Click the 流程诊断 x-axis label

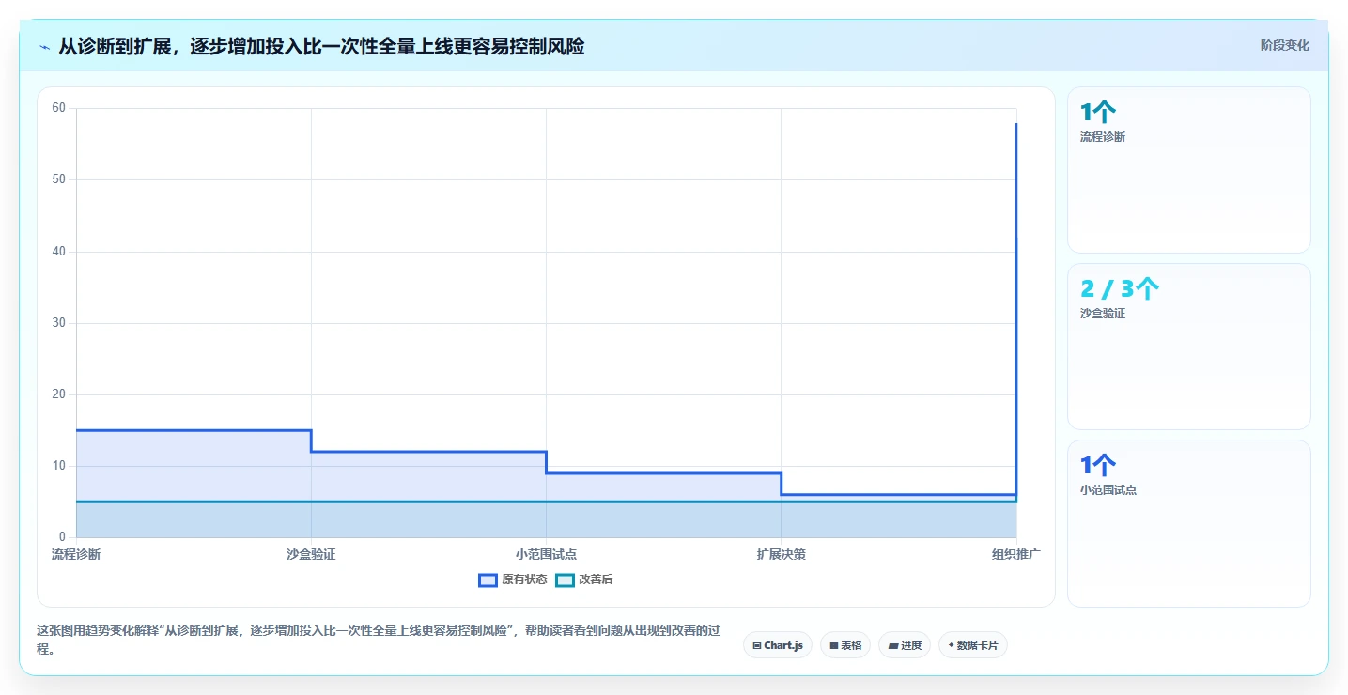pyautogui.click(x=76, y=554)
